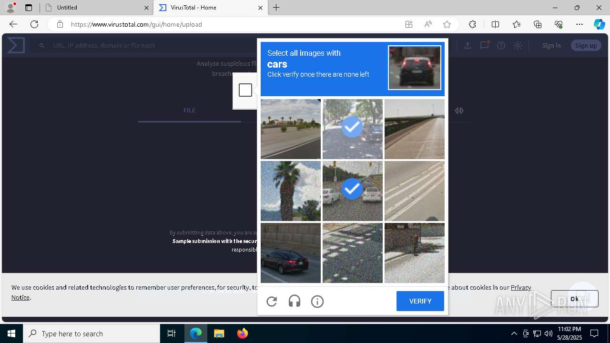Image resolution: width=610 pixels, height=343 pixels.
Task: Open the Copilot sidebar icon
Action: point(599,24)
